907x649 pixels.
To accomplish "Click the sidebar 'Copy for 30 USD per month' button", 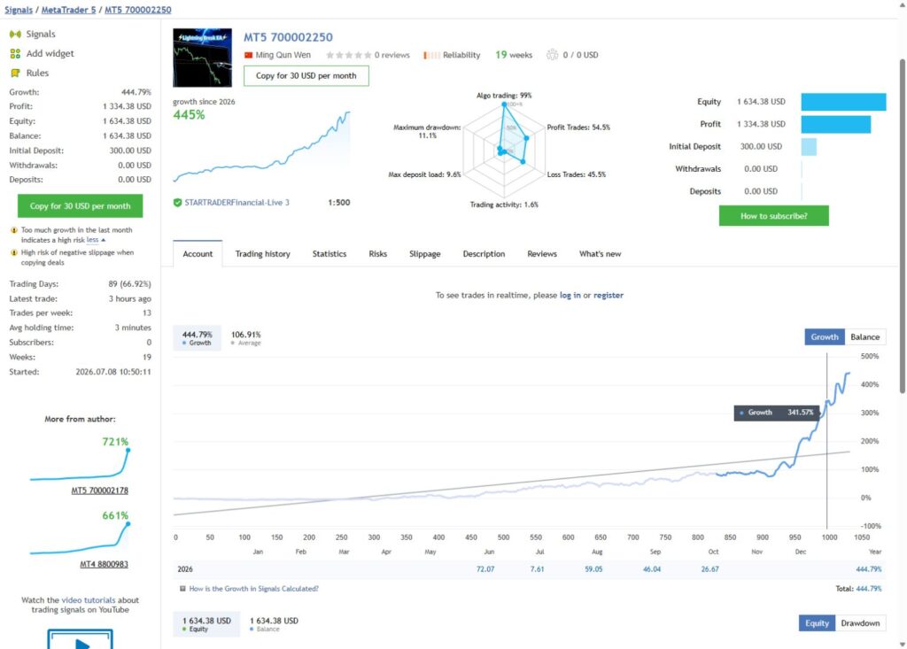I will (80, 206).
